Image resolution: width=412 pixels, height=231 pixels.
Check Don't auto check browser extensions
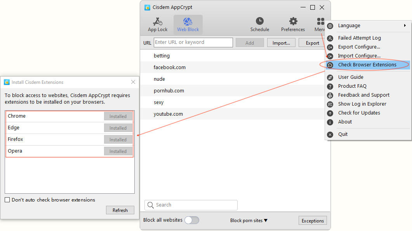coord(7,200)
